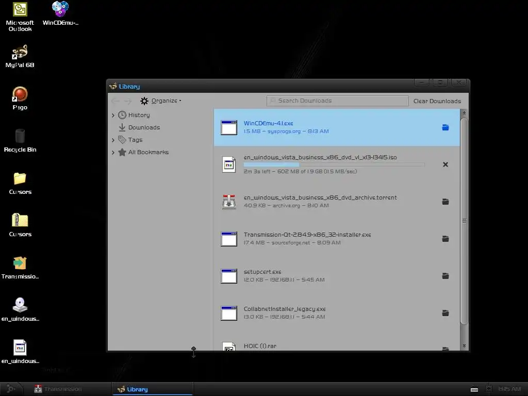
Task: Launch MyPal 68 from desktop
Action: pos(20,56)
